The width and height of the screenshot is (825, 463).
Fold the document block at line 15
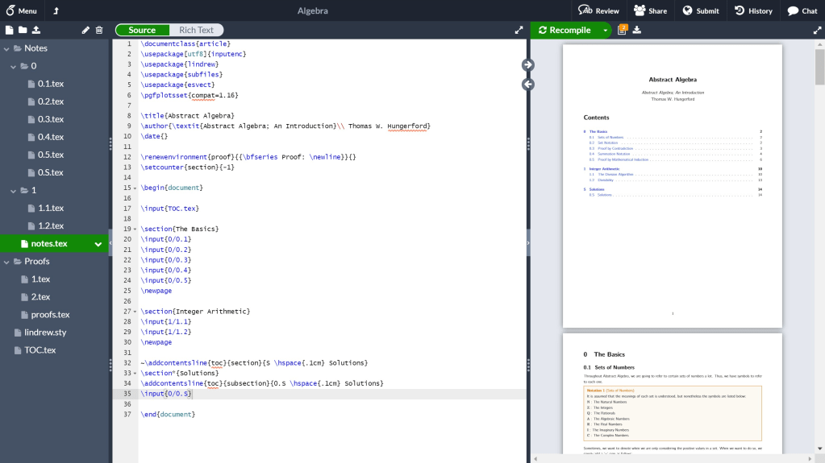(x=135, y=188)
